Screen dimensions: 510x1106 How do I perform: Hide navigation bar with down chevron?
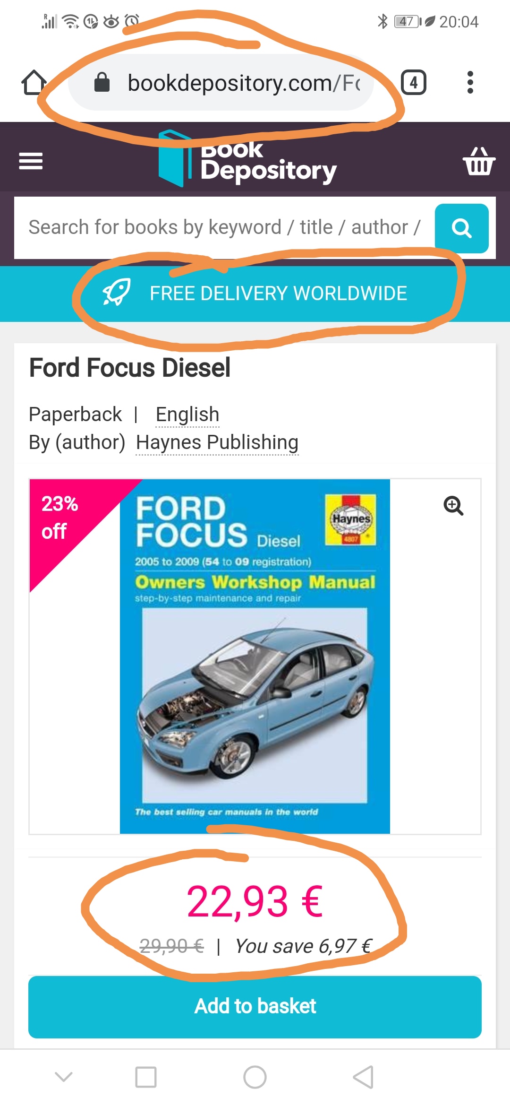coord(64,1077)
